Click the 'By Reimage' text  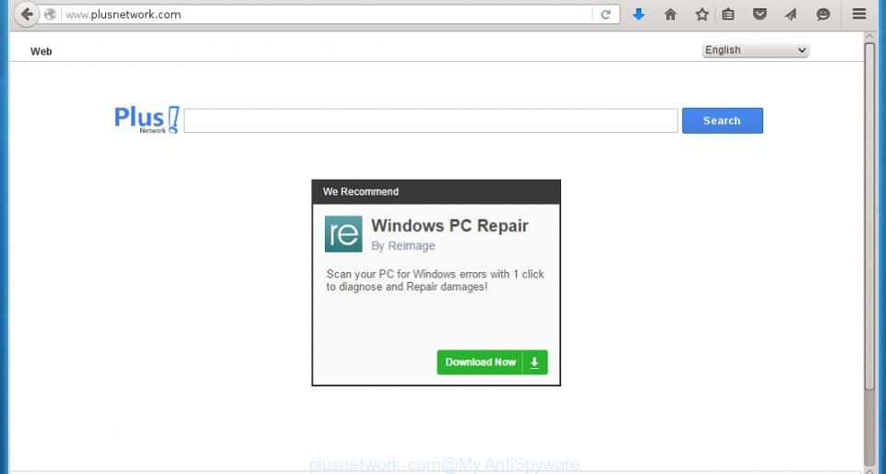[403, 246]
